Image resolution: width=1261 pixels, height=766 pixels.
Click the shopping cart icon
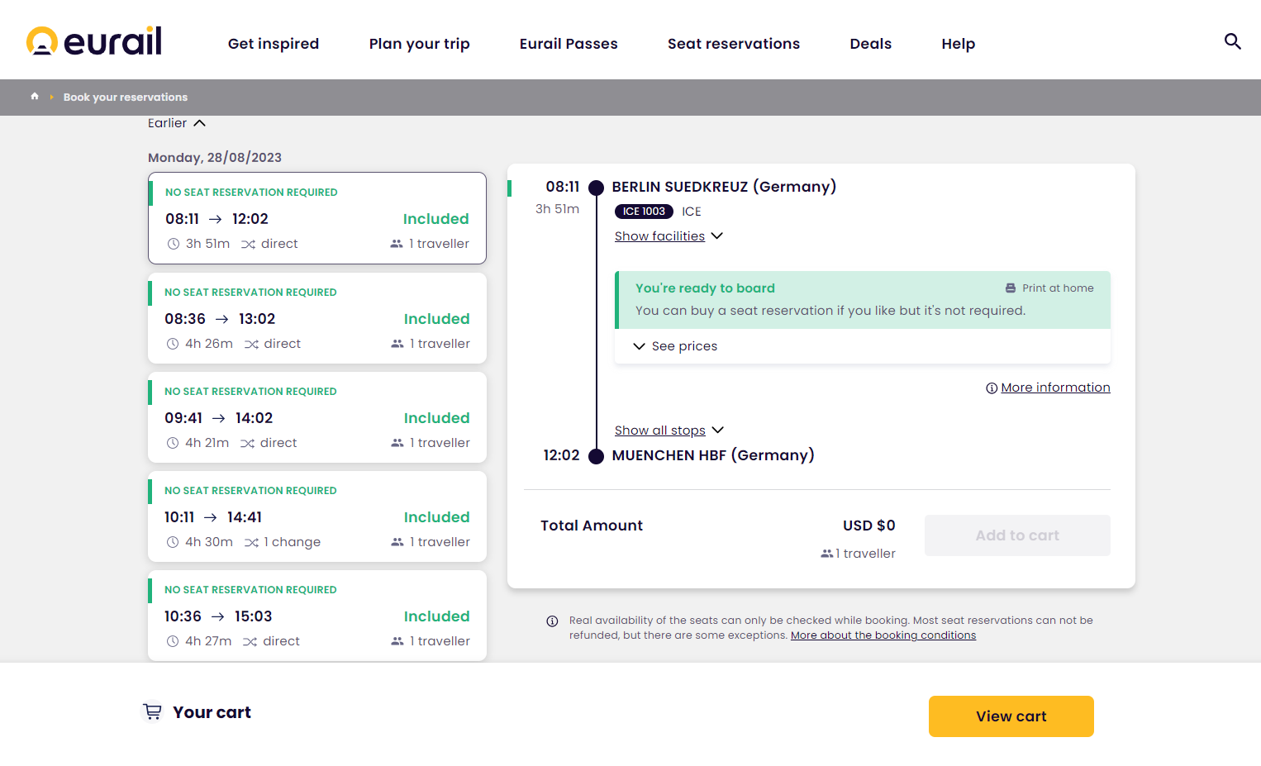tap(153, 711)
